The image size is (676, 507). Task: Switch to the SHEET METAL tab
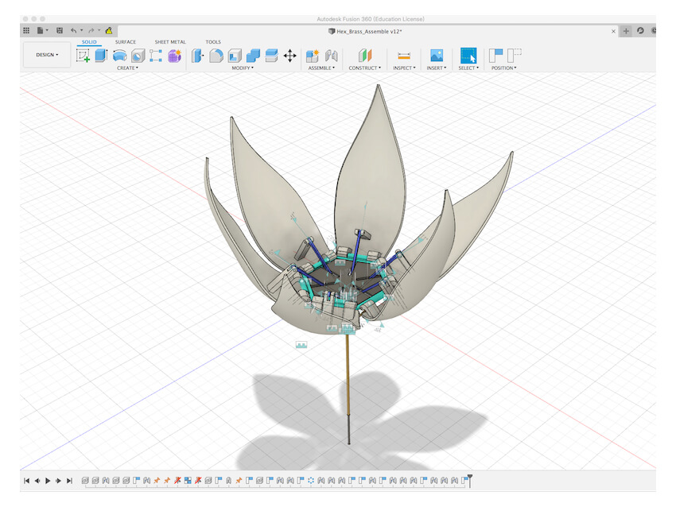(170, 42)
